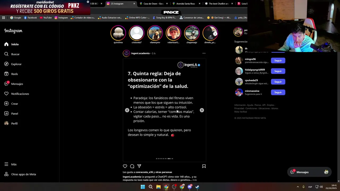Open Windows taskbar search
340x191 pixels.
point(151,187)
